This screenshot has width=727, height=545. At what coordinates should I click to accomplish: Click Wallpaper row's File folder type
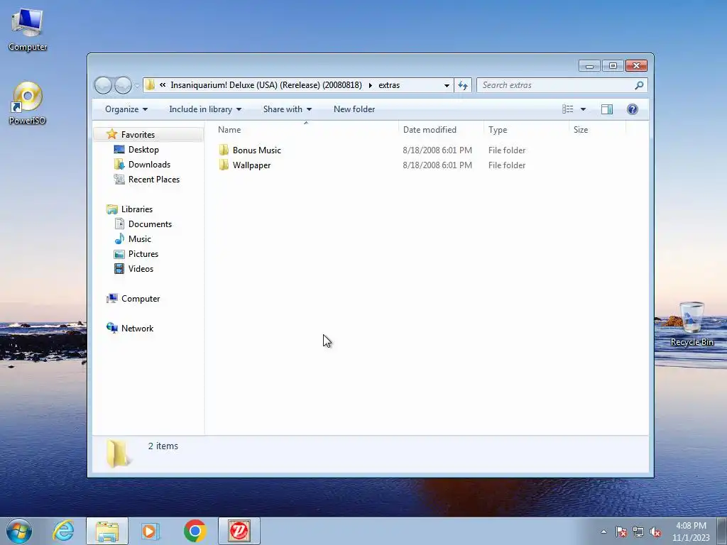507,165
